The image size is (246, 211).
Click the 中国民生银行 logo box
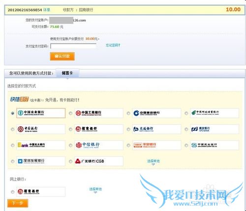pos(215,145)
